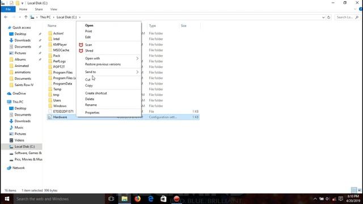Expand the Send to submenu arrow

click(137, 72)
